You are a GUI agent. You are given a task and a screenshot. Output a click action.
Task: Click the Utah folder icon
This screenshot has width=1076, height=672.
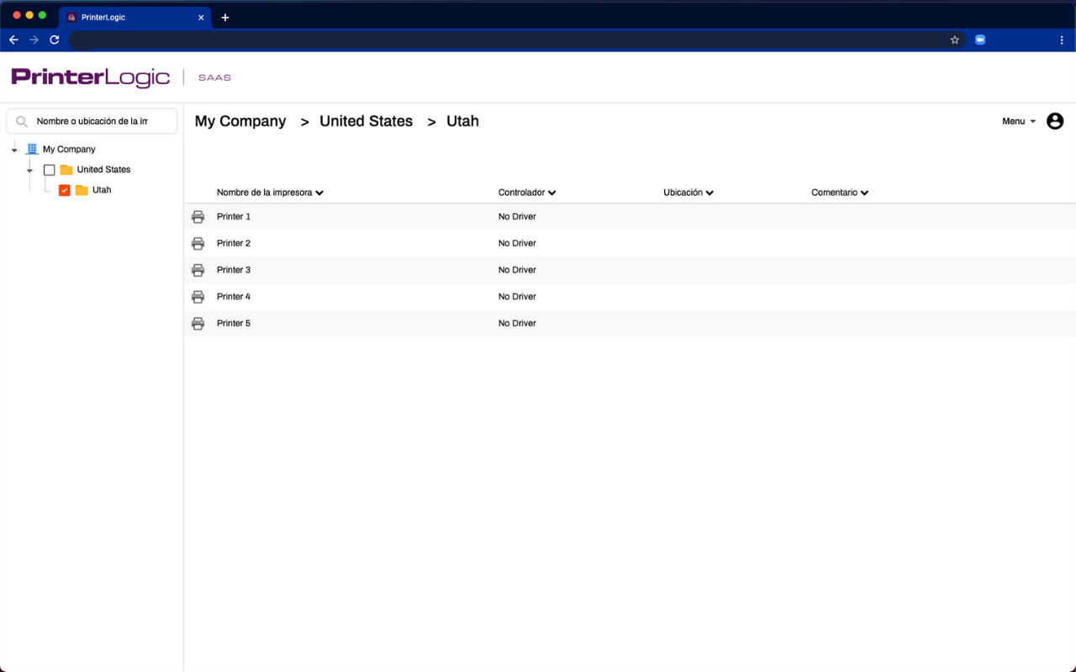point(82,190)
